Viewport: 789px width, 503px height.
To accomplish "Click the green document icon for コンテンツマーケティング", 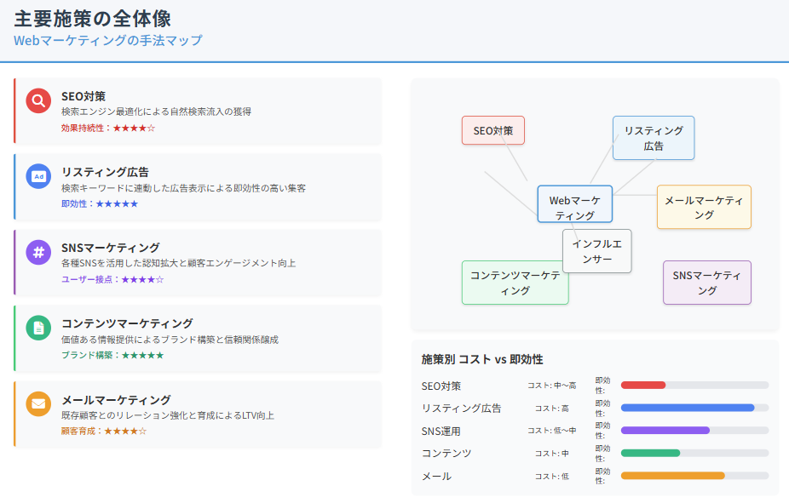I will [x=37, y=329].
